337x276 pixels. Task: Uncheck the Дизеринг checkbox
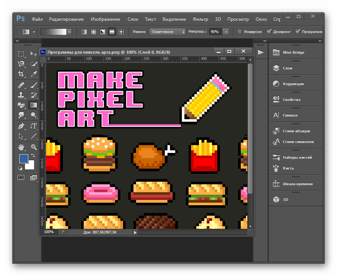(x=269, y=32)
